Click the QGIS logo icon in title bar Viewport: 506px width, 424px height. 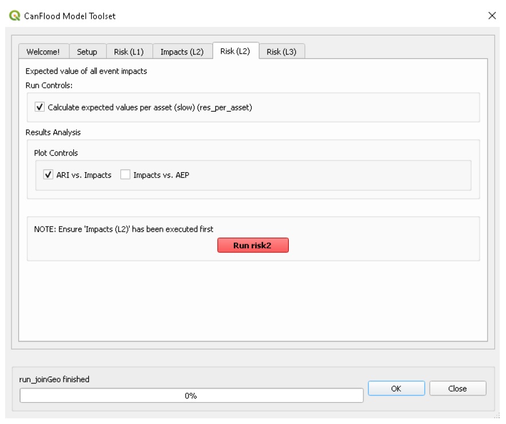pos(14,15)
